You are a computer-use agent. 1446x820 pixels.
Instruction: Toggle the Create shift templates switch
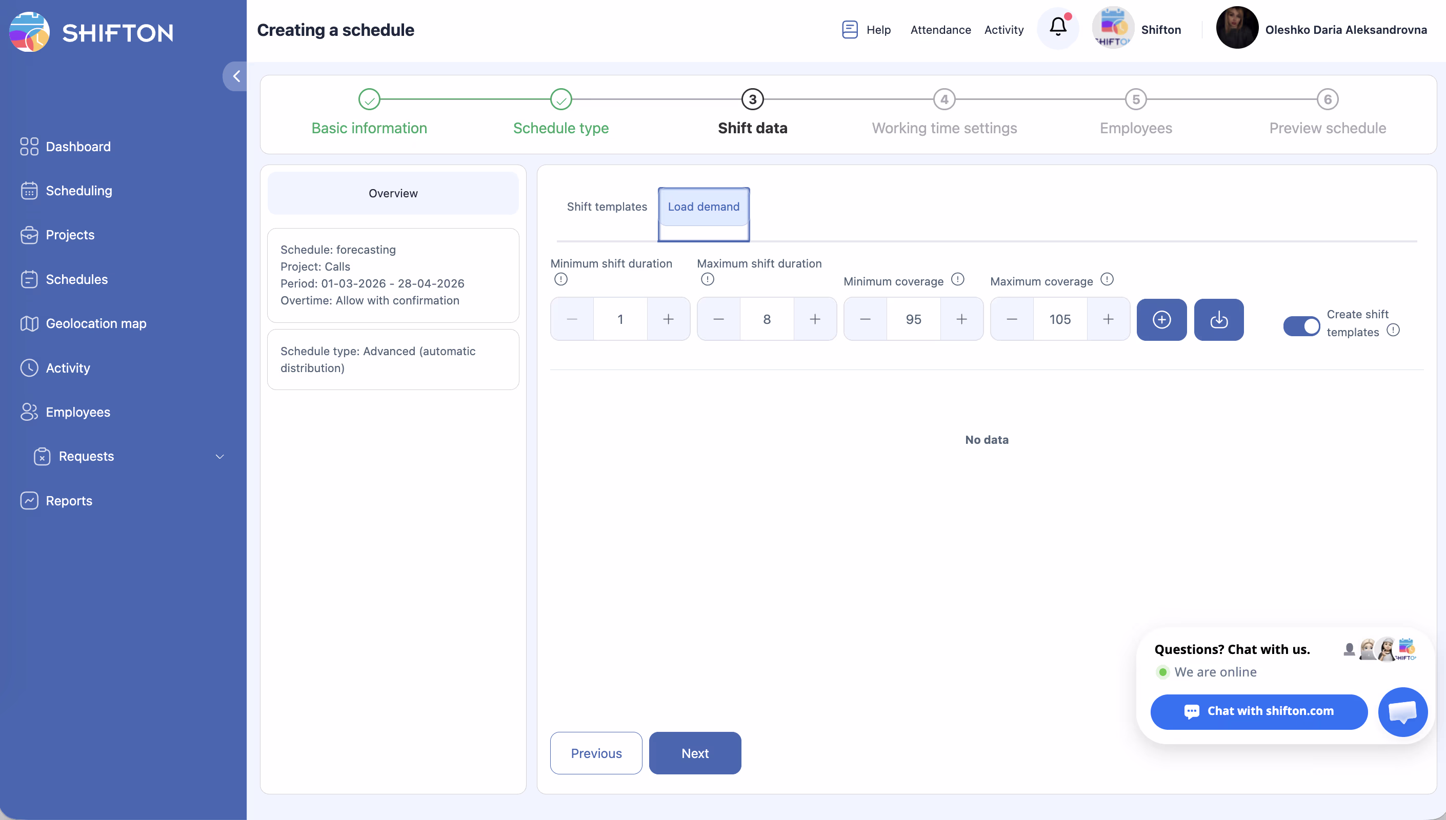click(1301, 325)
